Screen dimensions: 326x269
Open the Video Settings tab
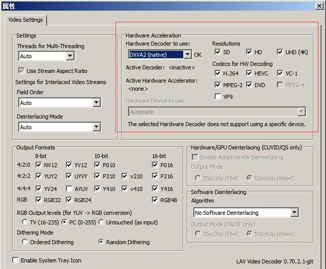(26, 20)
